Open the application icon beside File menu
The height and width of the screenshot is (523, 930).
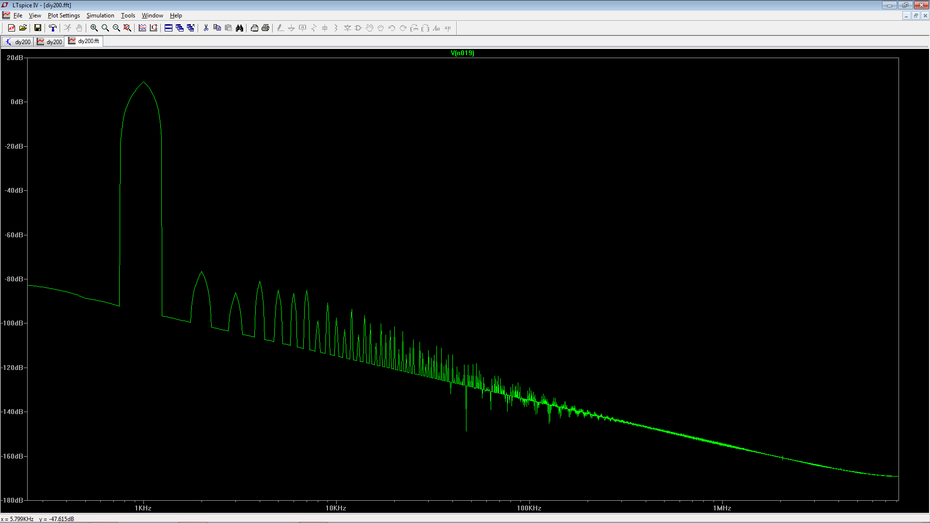pos(6,15)
